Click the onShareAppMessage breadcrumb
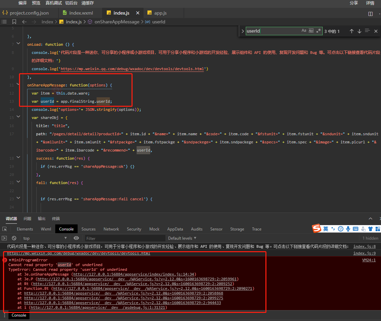Screen dimensions: 381x321 117,22
